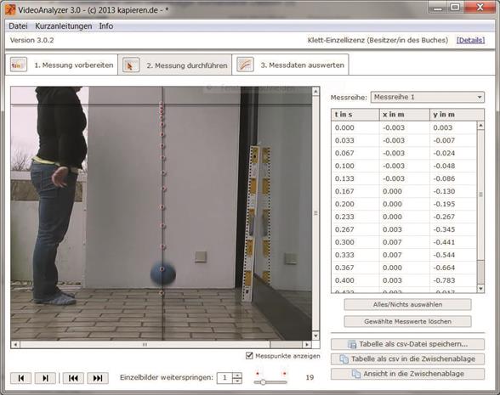The width and height of the screenshot is (500, 395).
Task: Click the video vertical scroll up arrow
Action: [315, 92]
